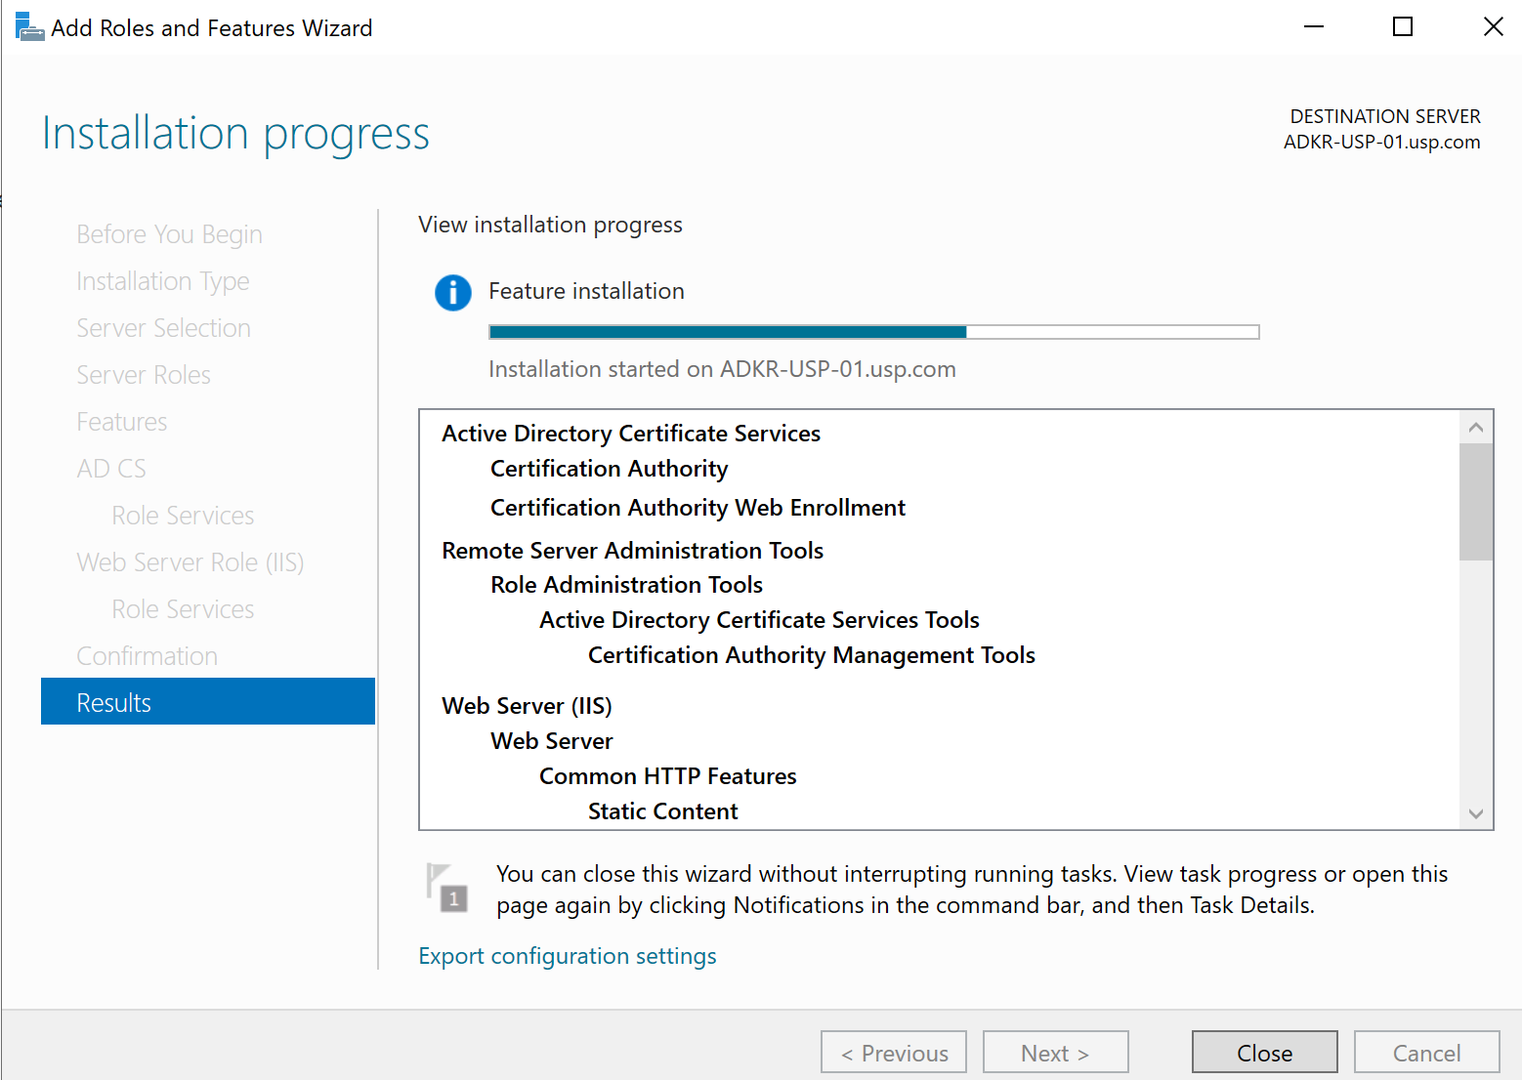Click the destination server name ADKR-USP-01.usp.com

coord(1381,142)
